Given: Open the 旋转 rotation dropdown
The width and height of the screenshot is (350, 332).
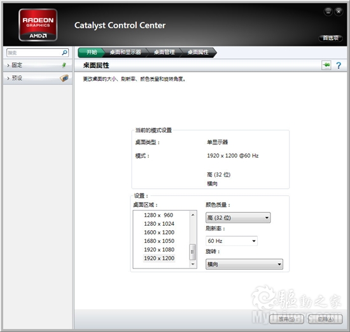Looking at the screenshot, I should click(244, 264).
